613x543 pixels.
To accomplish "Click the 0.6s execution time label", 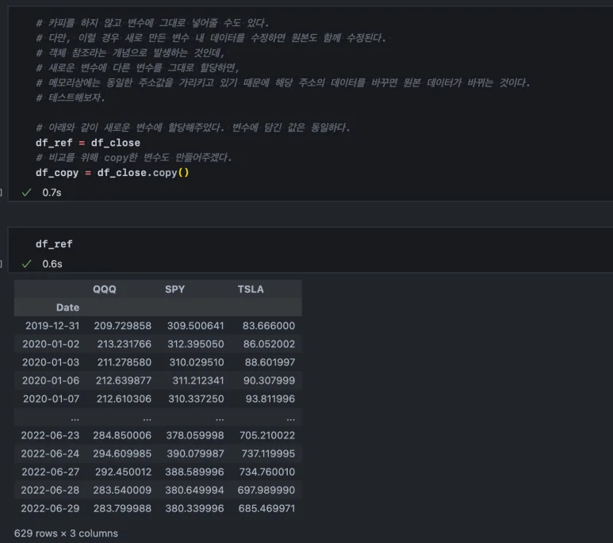I will click(52, 264).
